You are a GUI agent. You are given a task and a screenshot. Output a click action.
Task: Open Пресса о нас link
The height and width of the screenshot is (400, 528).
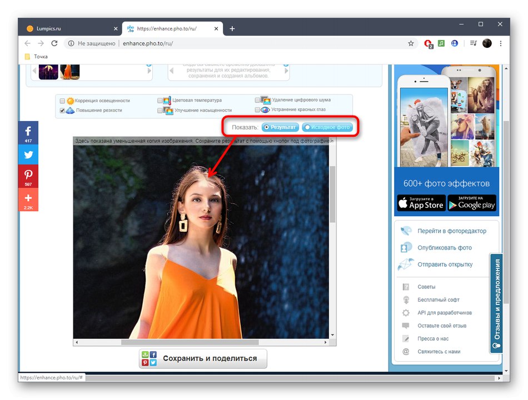[433, 339]
